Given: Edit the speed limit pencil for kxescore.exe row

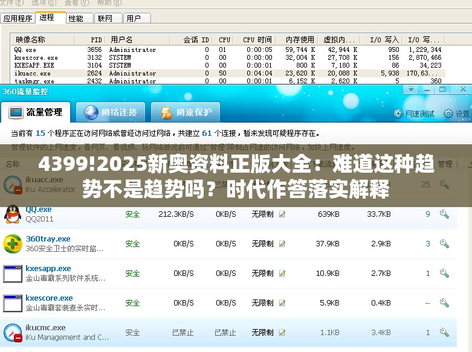Looking at the screenshot, I should [282, 302].
